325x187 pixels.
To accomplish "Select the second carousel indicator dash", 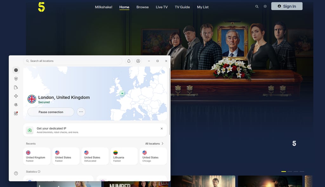I will click(290, 172).
